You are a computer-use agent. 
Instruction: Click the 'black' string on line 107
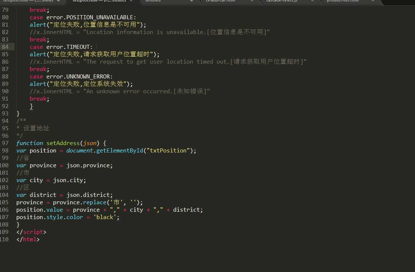click(x=105, y=217)
